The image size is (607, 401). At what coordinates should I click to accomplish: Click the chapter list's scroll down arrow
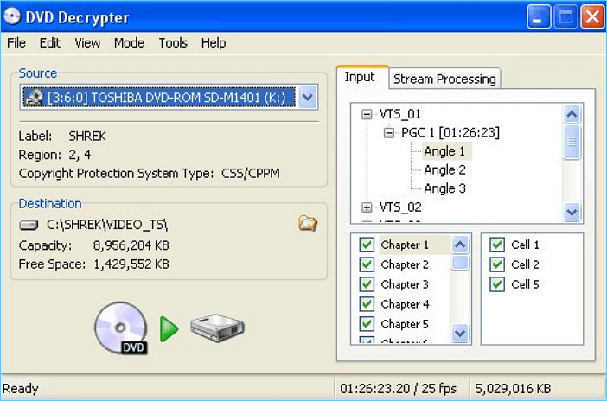coord(460,333)
